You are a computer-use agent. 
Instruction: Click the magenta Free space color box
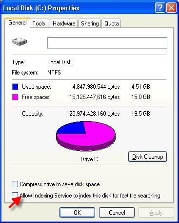(x=15, y=97)
